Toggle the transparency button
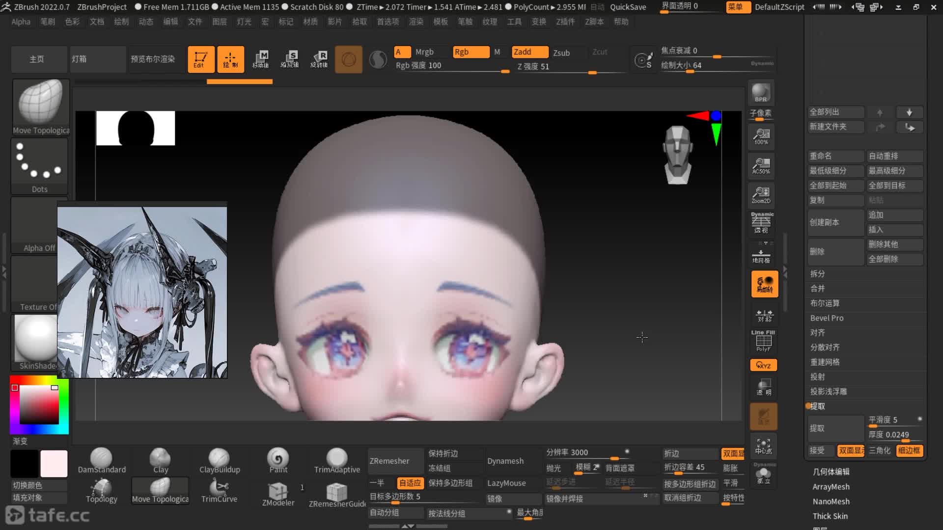This screenshot has width=943, height=530. click(x=764, y=387)
